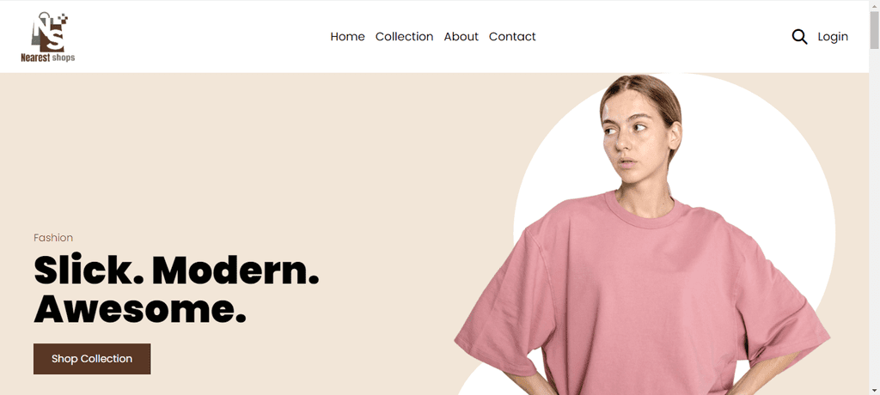Select Contact in the navigation bar
This screenshot has width=880, height=395.
coord(512,36)
